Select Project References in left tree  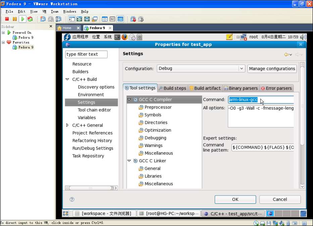click(x=92, y=133)
